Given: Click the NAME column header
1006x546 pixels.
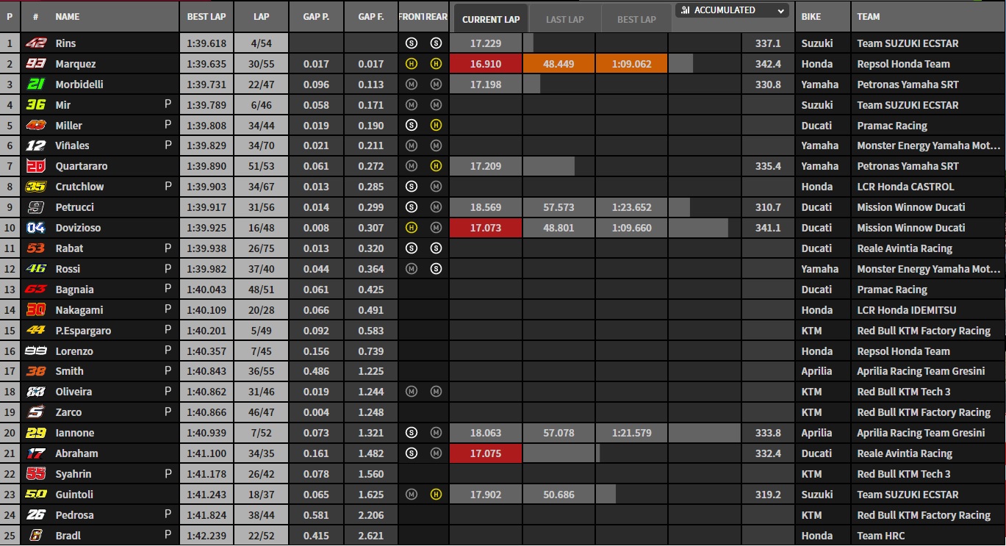Looking at the screenshot, I should pos(68,16).
